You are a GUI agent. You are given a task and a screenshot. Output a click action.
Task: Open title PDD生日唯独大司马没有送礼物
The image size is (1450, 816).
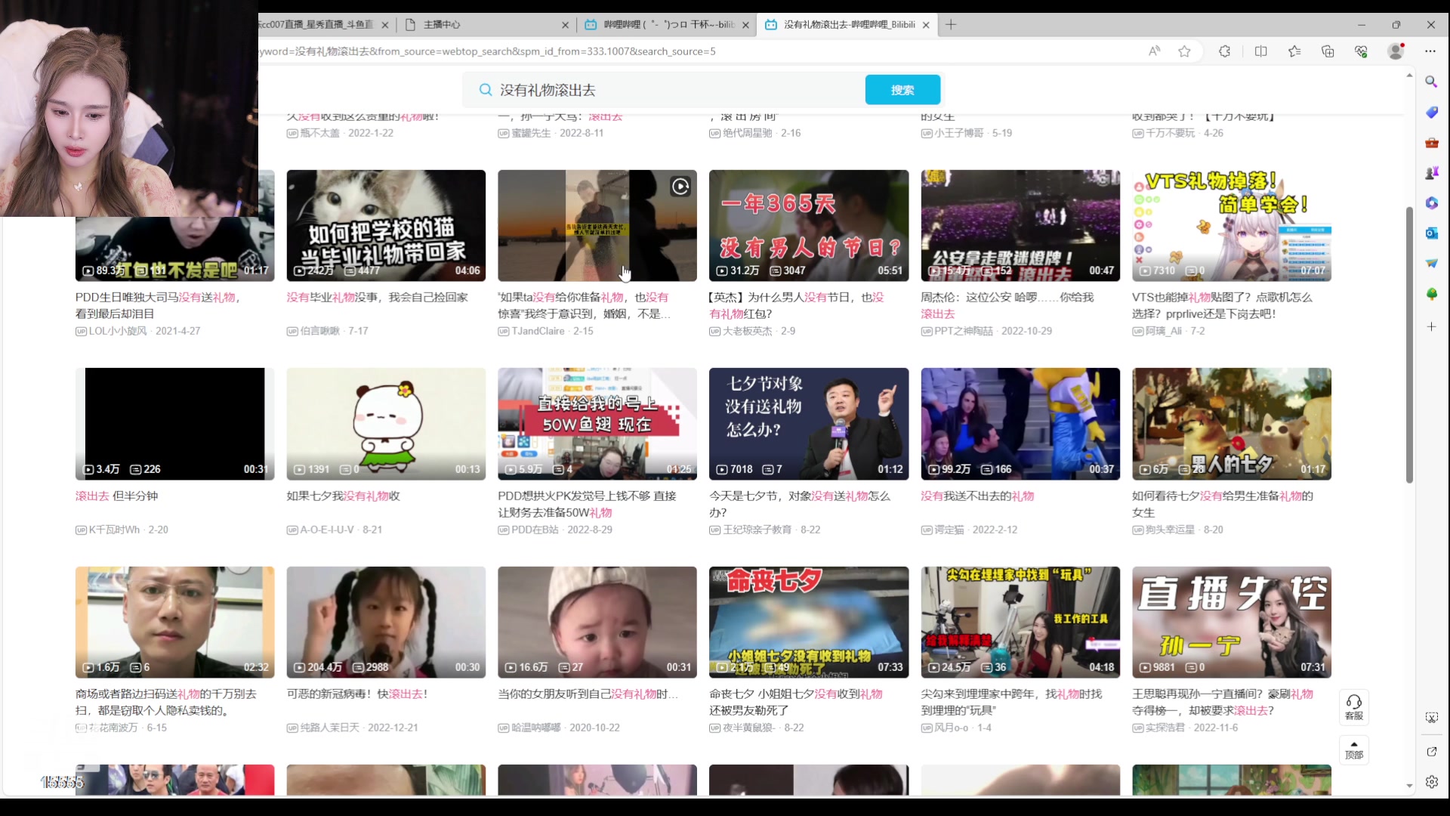158,305
